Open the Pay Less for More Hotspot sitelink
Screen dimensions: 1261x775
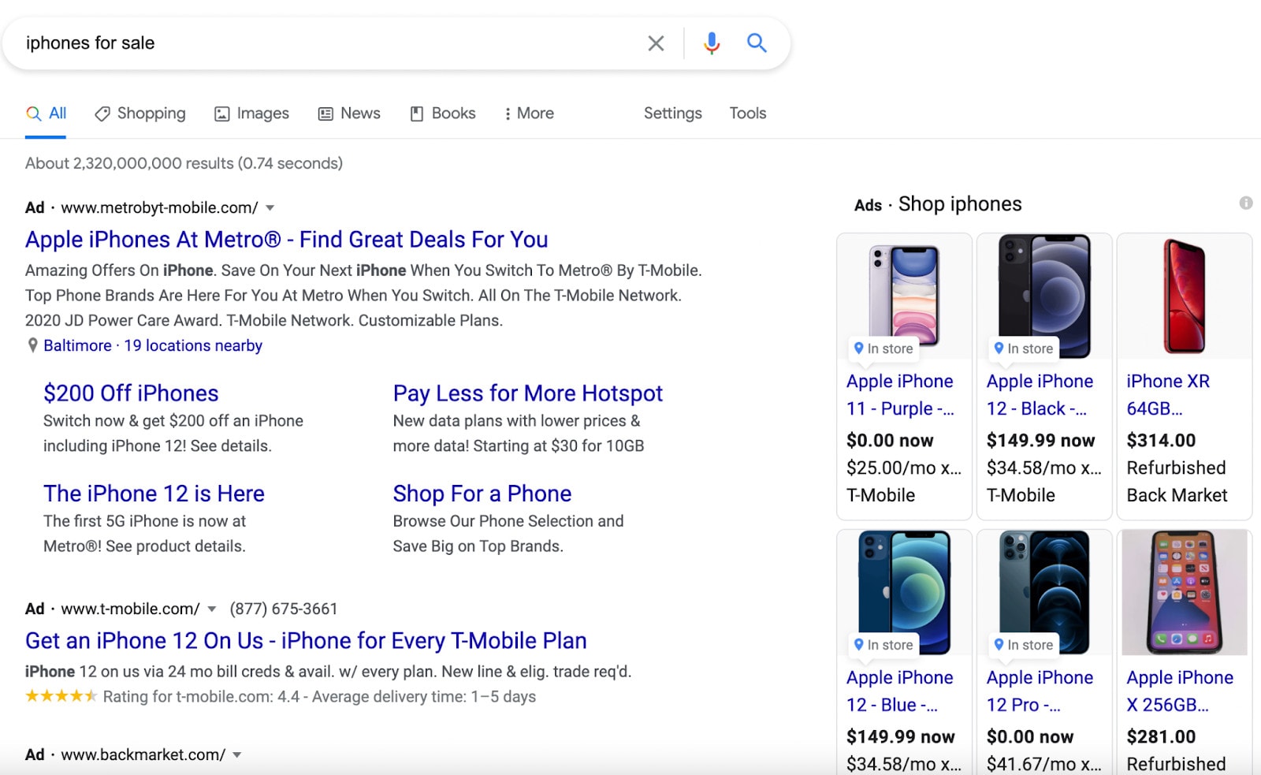(528, 393)
